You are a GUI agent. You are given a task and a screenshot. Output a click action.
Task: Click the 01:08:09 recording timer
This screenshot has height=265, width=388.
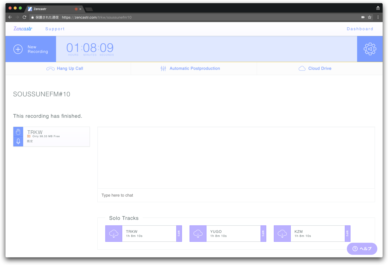coord(90,48)
